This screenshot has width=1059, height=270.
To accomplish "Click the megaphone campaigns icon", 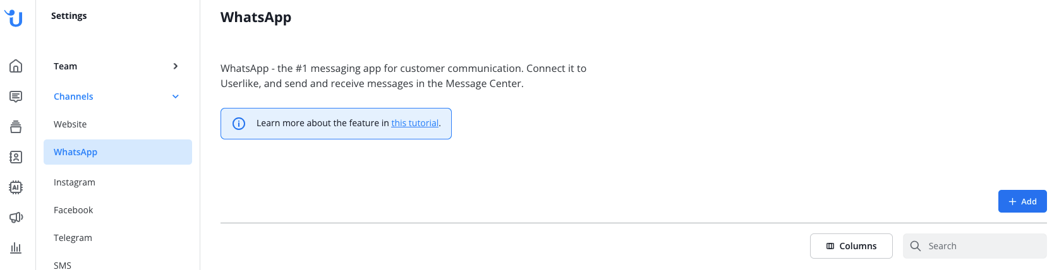I will [x=16, y=218].
